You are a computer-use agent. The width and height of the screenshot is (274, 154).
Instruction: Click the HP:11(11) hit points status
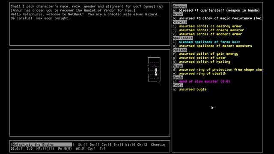pos(45,148)
